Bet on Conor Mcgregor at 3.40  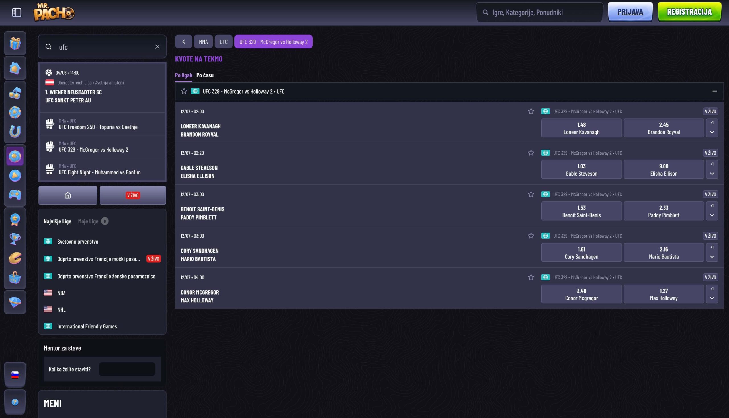[581, 294]
